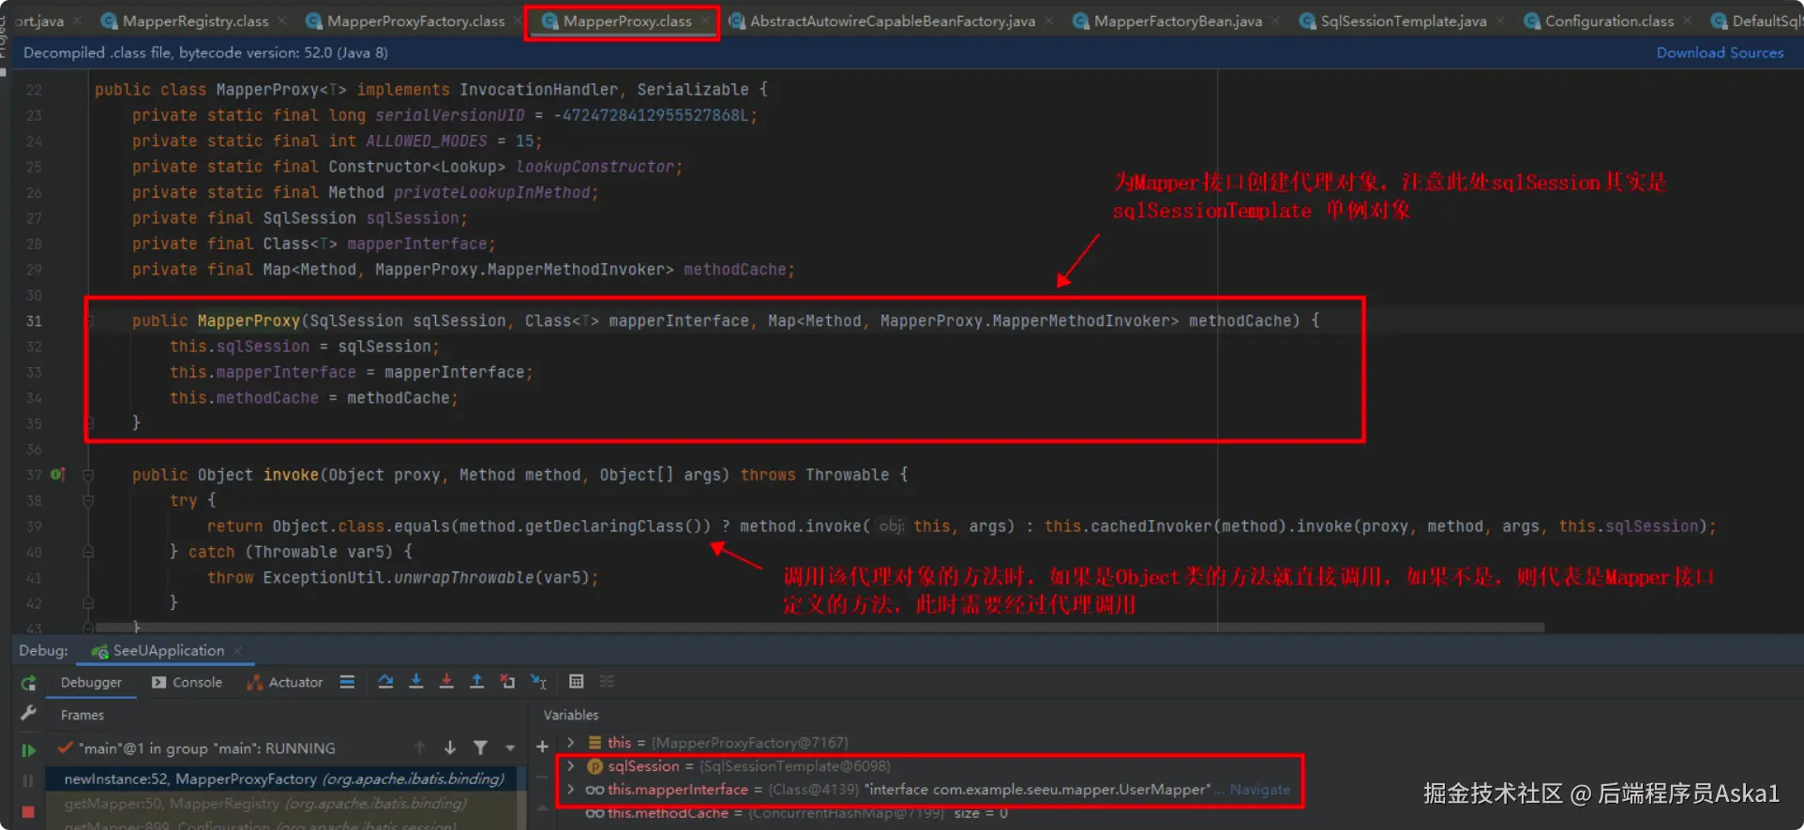Image resolution: width=1804 pixels, height=830 pixels.
Task: Pause the program execution
Action: click(x=28, y=779)
